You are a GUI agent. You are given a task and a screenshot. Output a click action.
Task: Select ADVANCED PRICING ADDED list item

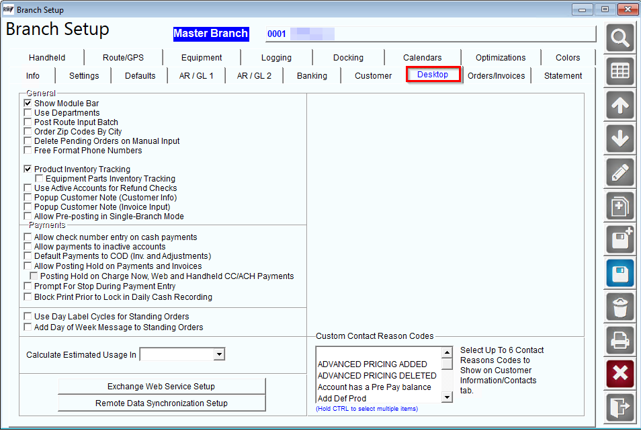point(372,364)
